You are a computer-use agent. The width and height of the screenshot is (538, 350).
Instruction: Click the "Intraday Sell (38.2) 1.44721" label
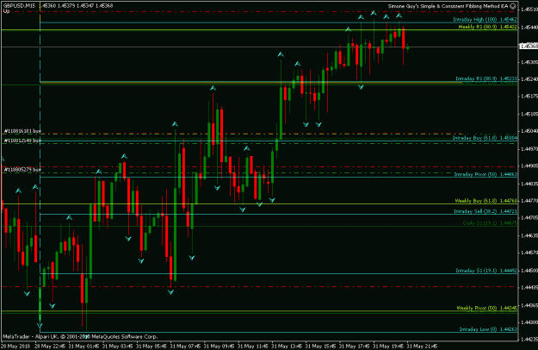pyautogui.click(x=485, y=211)
